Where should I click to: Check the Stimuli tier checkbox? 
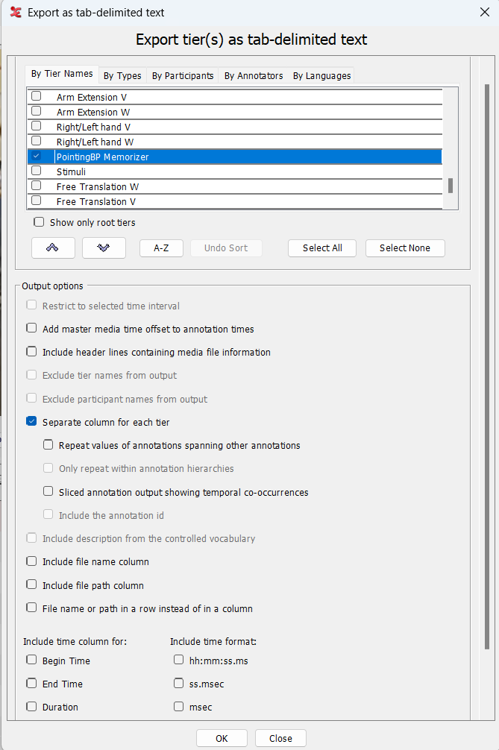point(36,171)
